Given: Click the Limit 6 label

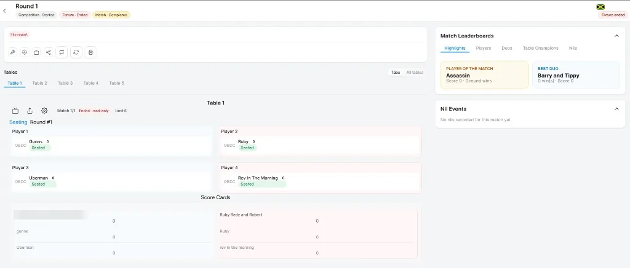Looking at the screenshot, I should [x=121, y=111].
